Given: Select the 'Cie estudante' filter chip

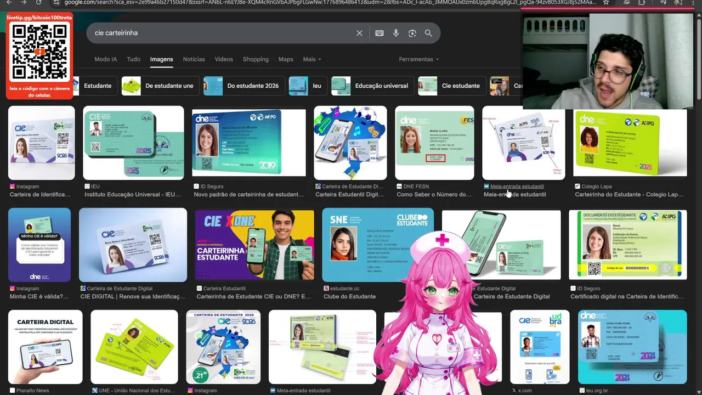Looking at the screenshot, I should pos(451,86).
